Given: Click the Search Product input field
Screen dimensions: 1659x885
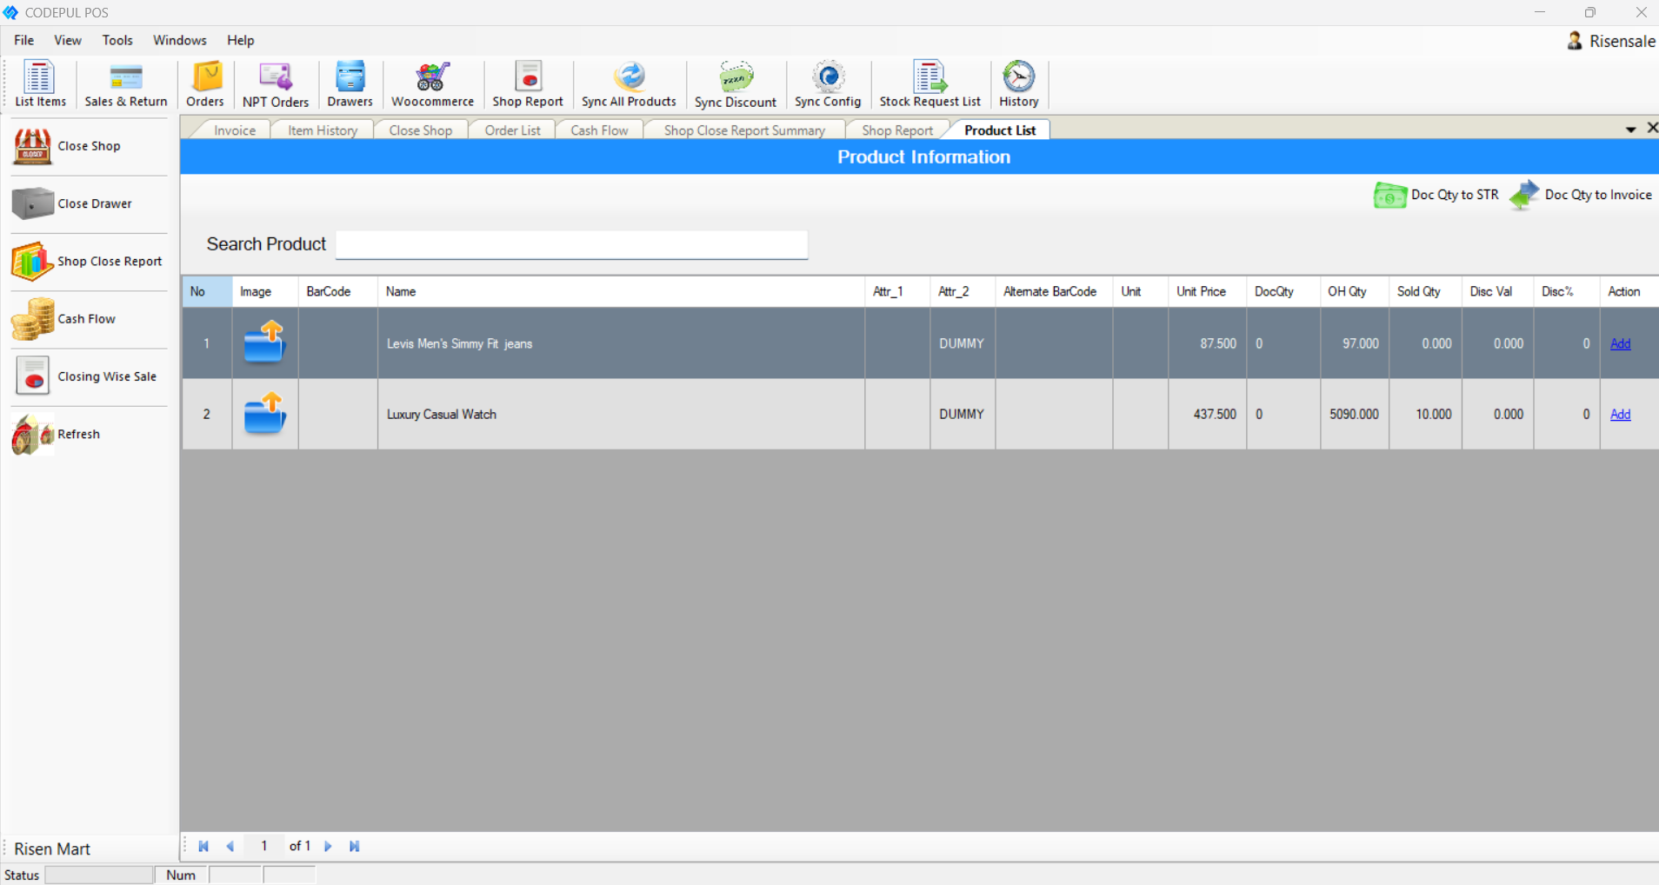Looking at the screenshot, I should point(570,244).
